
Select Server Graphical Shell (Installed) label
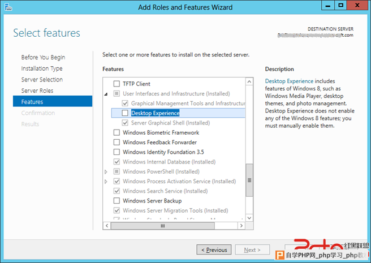click(171, 123)
